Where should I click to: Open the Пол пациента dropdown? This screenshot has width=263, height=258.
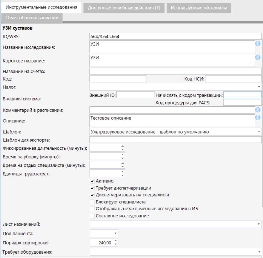point(115,233)
